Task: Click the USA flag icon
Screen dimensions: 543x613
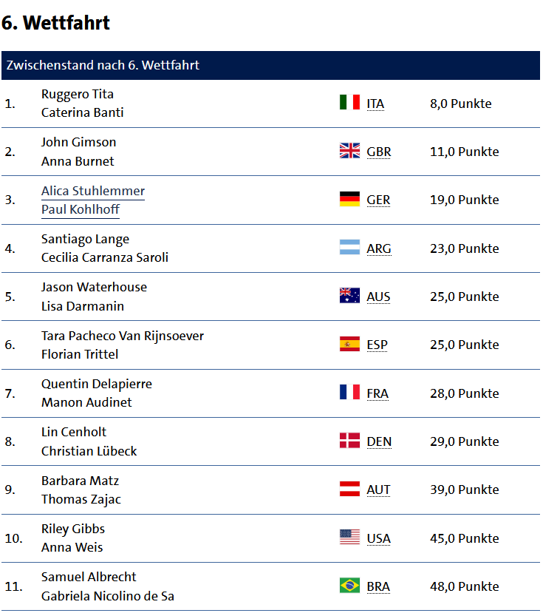Action: point(349,537)
